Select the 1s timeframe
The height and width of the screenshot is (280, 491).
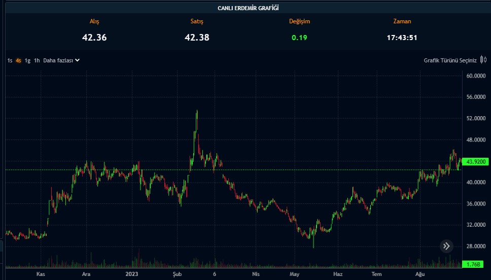(10, 60)
